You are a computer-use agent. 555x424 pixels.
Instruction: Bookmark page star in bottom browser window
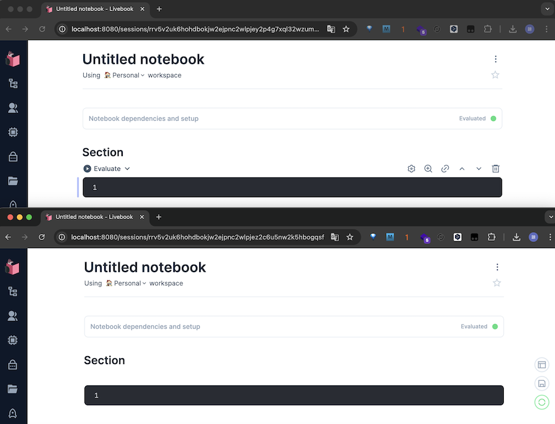pyautogui.click(x=350, y=237)
